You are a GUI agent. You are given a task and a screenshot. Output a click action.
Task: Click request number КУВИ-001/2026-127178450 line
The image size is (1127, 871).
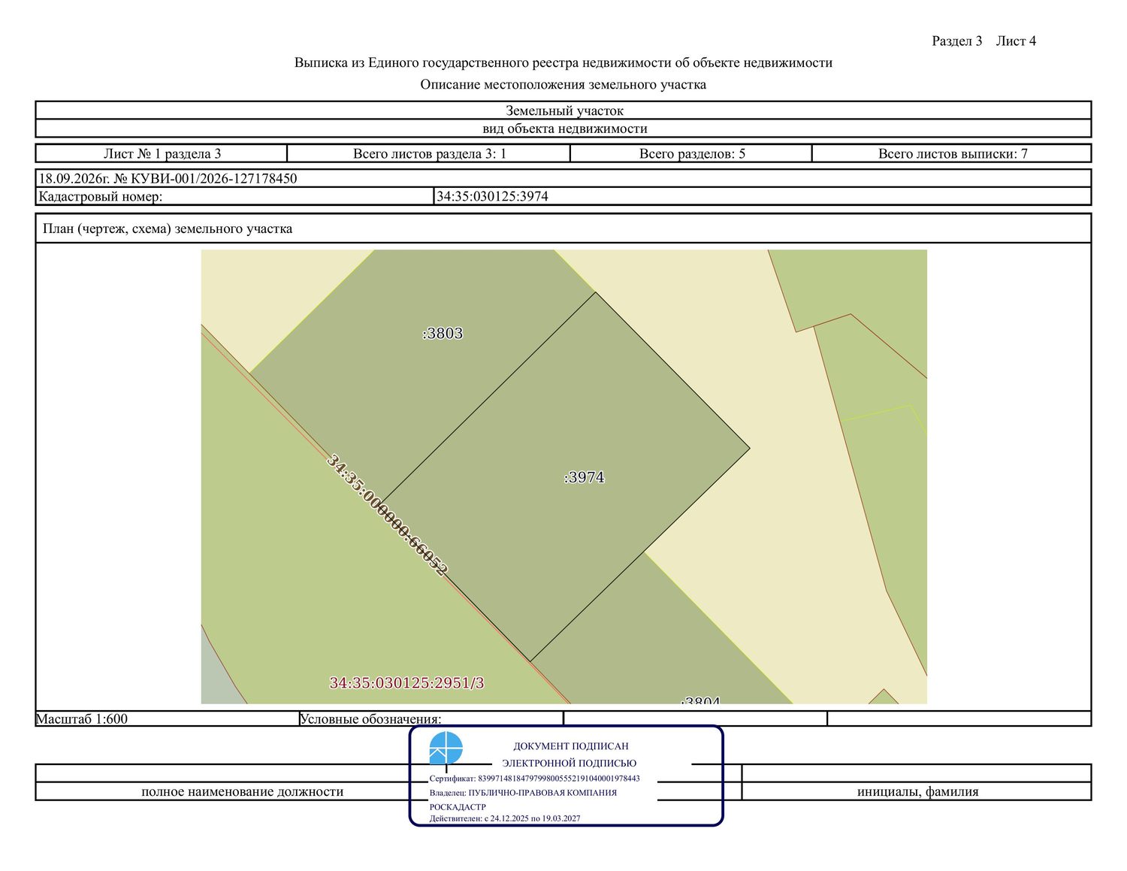coord(563,179)
